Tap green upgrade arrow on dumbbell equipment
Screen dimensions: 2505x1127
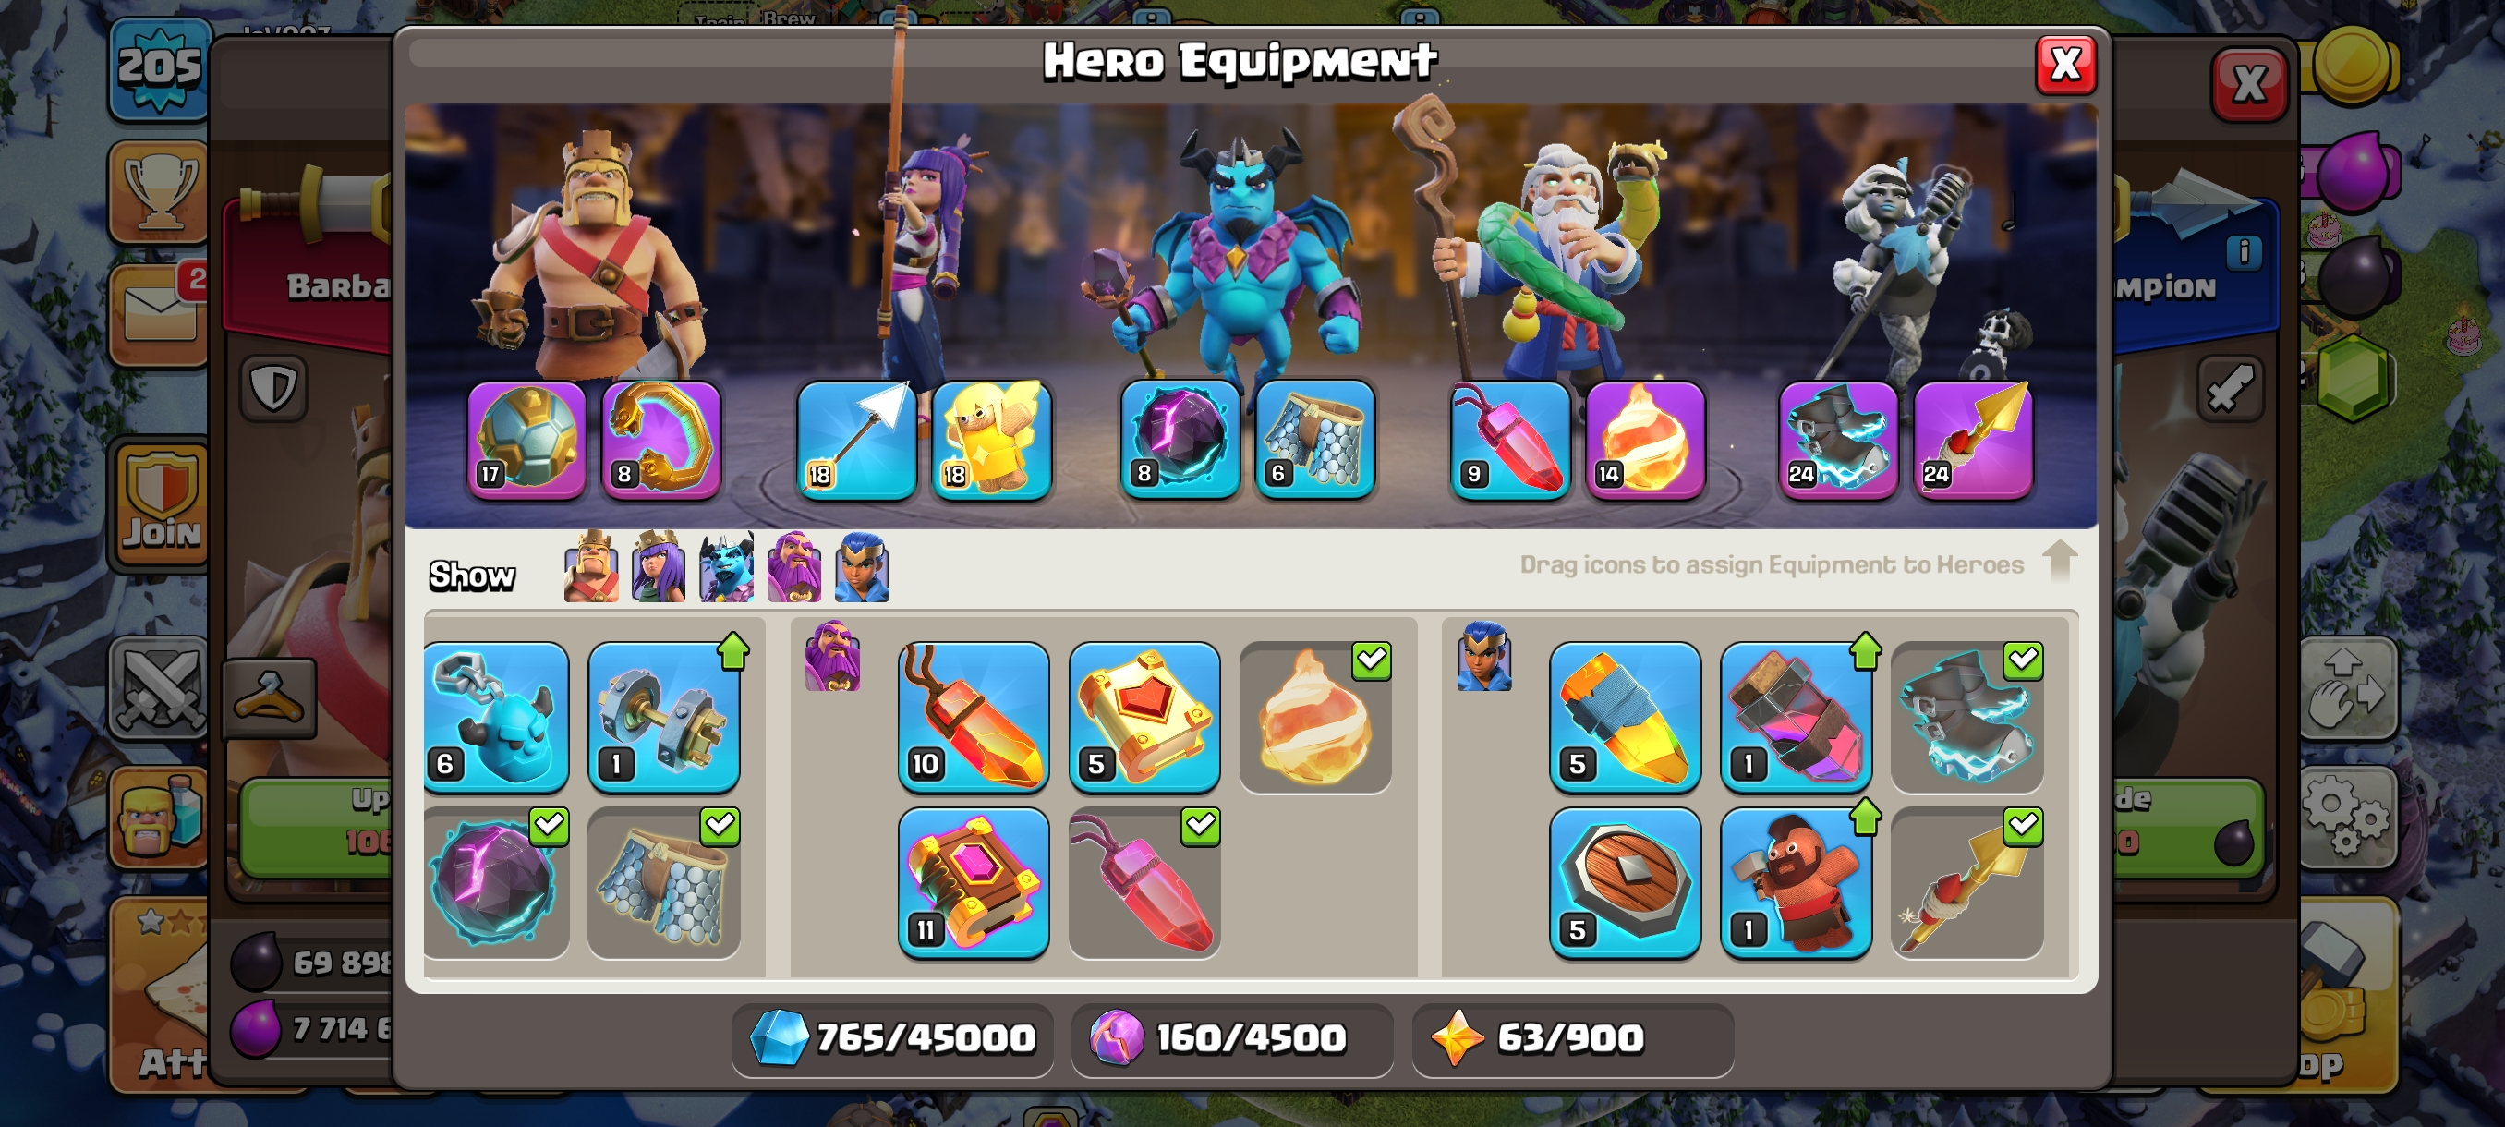[x=733, y=650]
